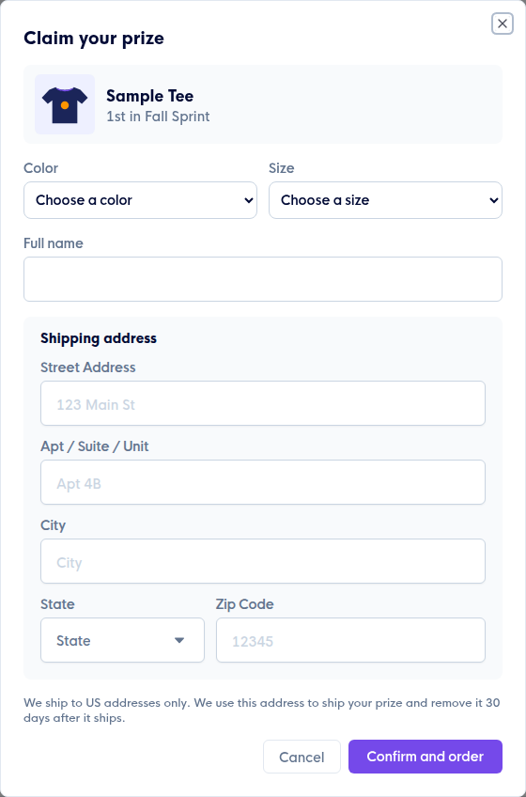Click the Shipping address heading

99,338
